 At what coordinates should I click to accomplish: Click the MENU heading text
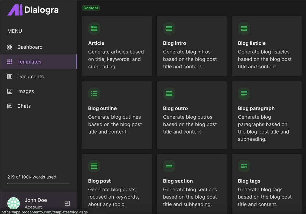(x=15, y=31)
